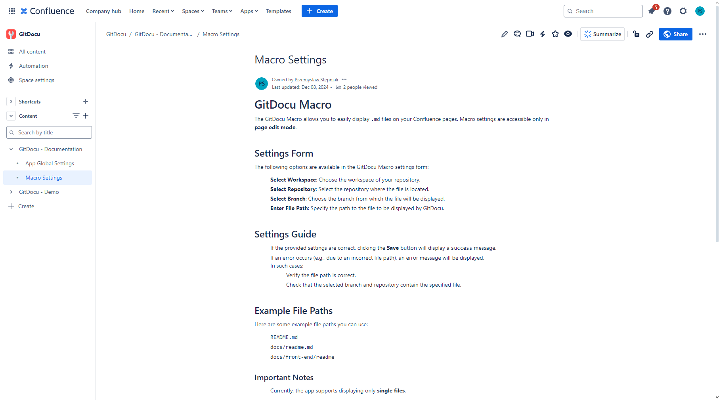Open Space settings in sidebar

click(x=36, y=80)
